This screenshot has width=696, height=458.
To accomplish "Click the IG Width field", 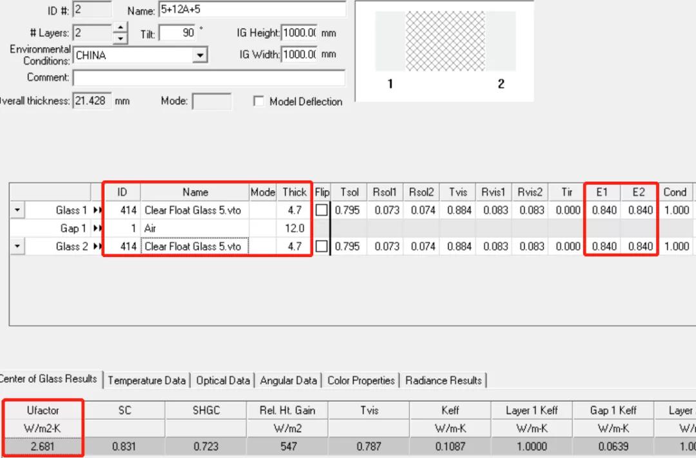I will tap(299, 55).
